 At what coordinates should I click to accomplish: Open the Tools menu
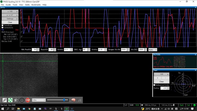[x=15, y=5]
